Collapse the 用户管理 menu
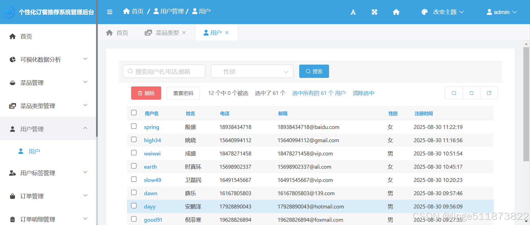Viewport: 530px width, 225px height. (x=86, y=128)
